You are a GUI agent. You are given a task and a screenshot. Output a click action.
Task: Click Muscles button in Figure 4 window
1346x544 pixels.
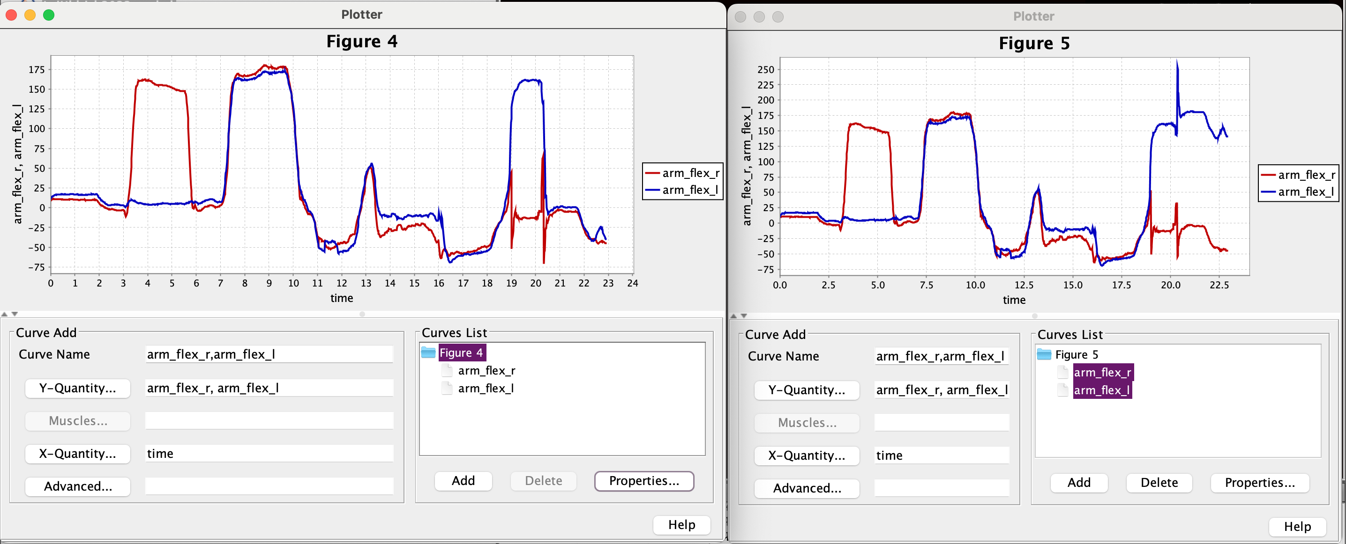click(77, 421)
